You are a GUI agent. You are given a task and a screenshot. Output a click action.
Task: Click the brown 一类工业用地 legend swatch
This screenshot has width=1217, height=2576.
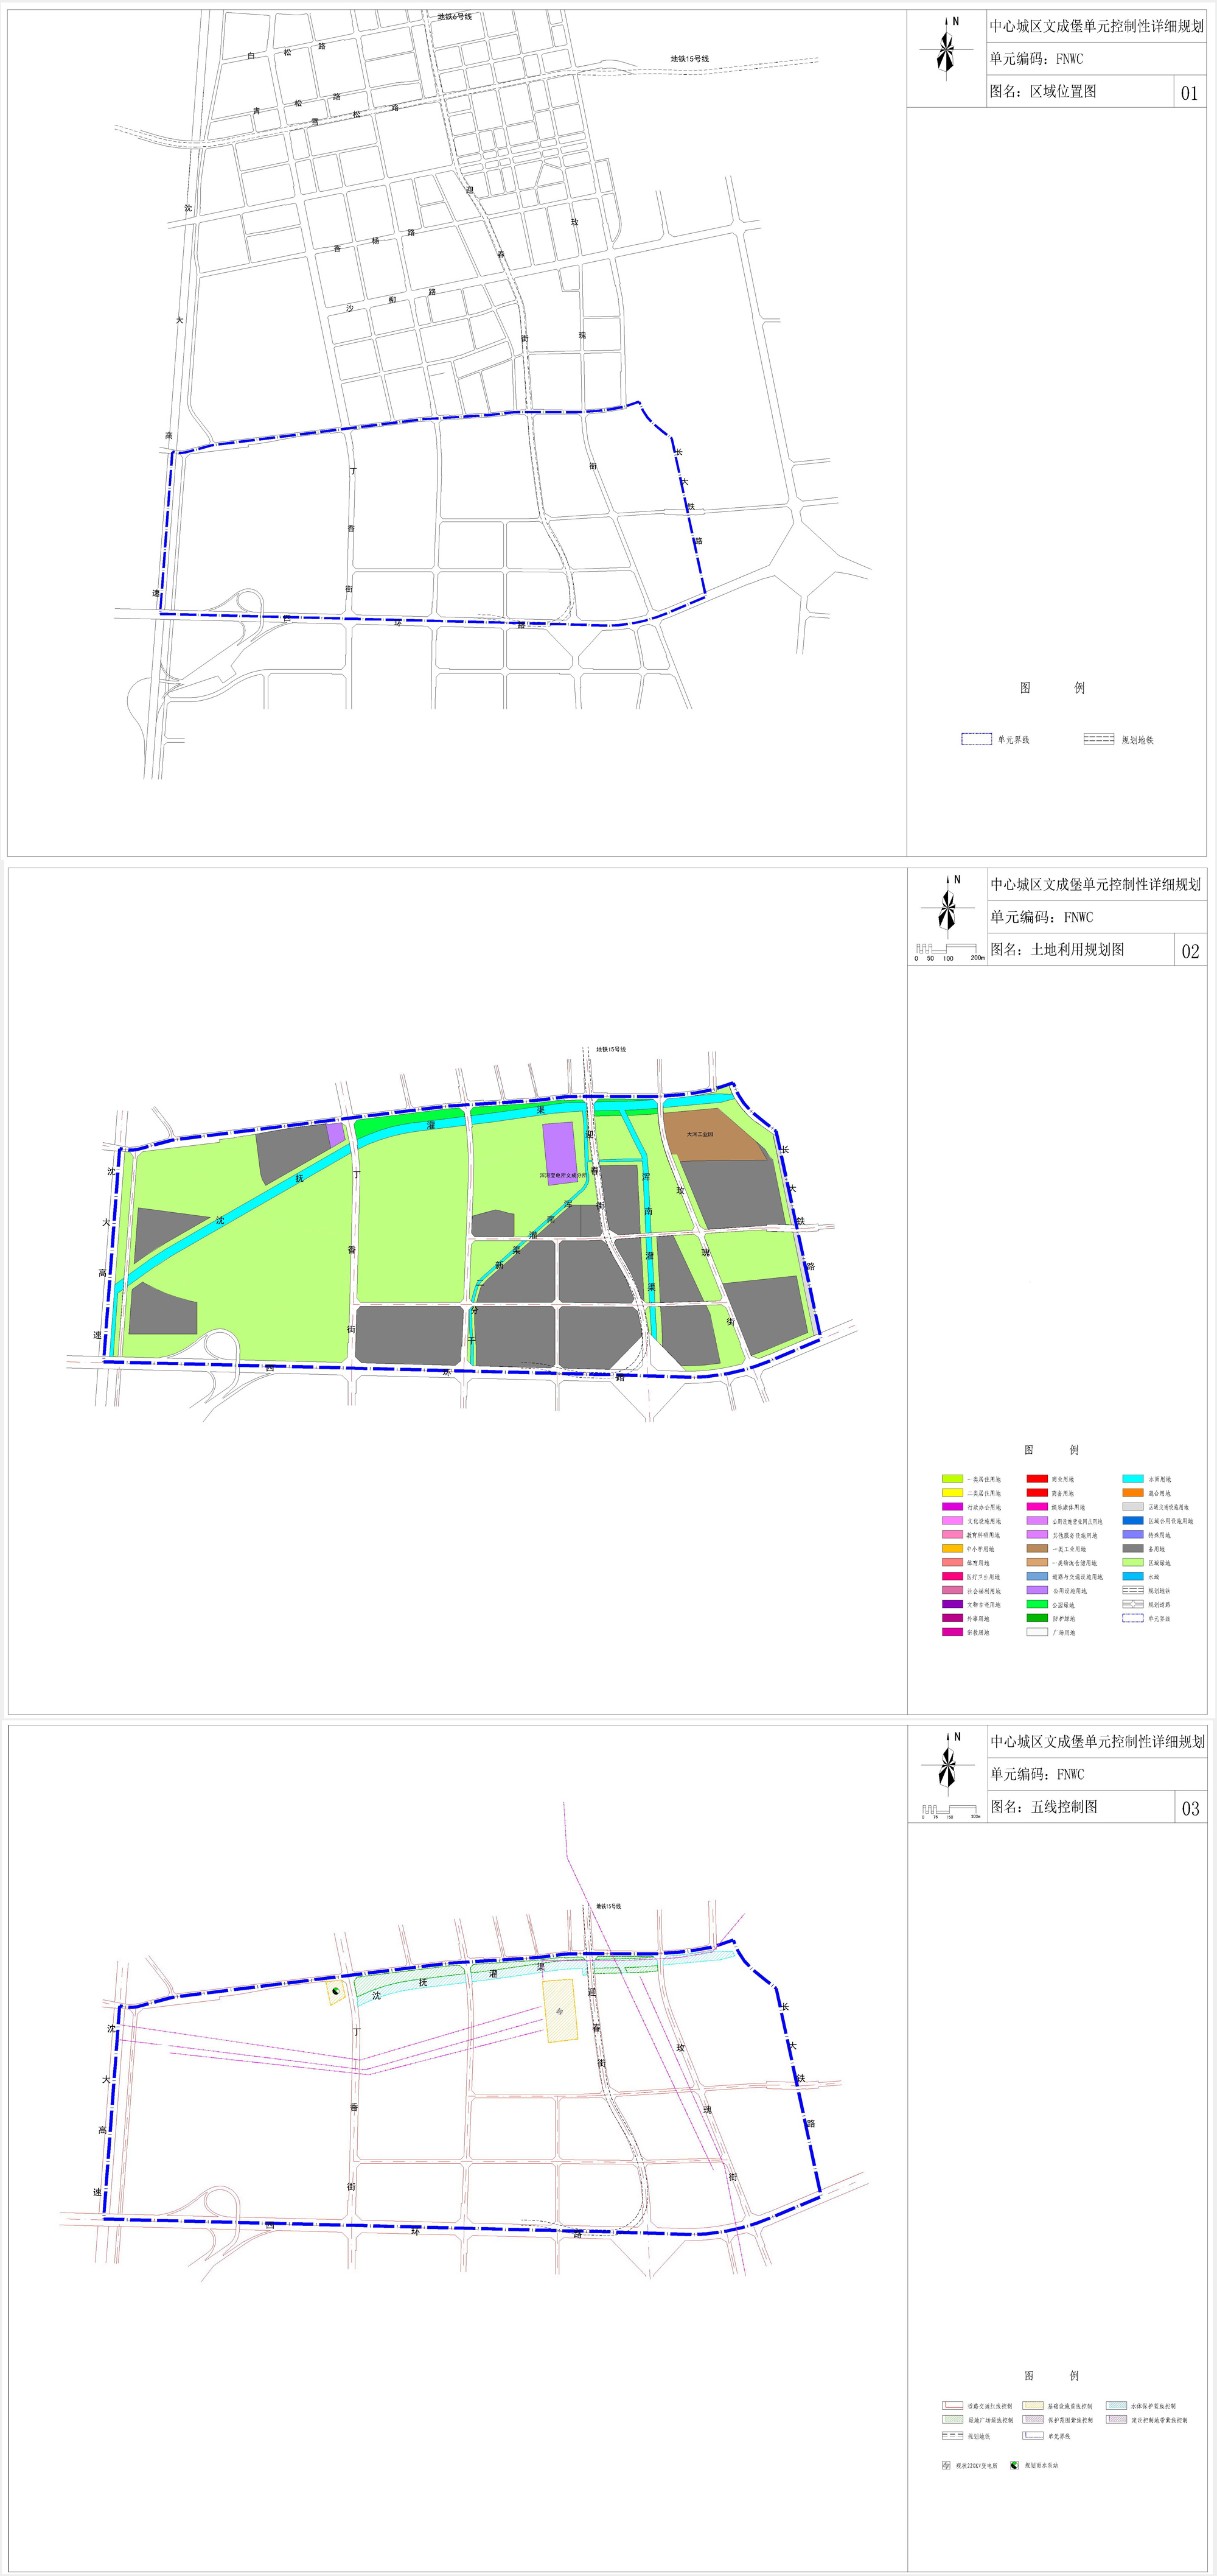click(x=1037, y=1548)
